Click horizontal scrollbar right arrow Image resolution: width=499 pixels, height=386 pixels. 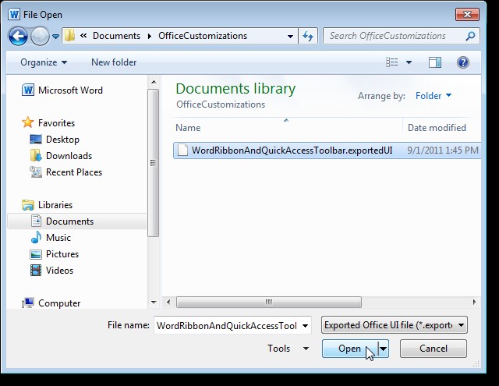(475, 302)
